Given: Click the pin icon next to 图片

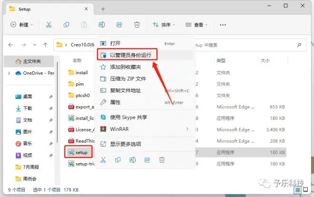Looking at the screenshot, I should (51, 132).
